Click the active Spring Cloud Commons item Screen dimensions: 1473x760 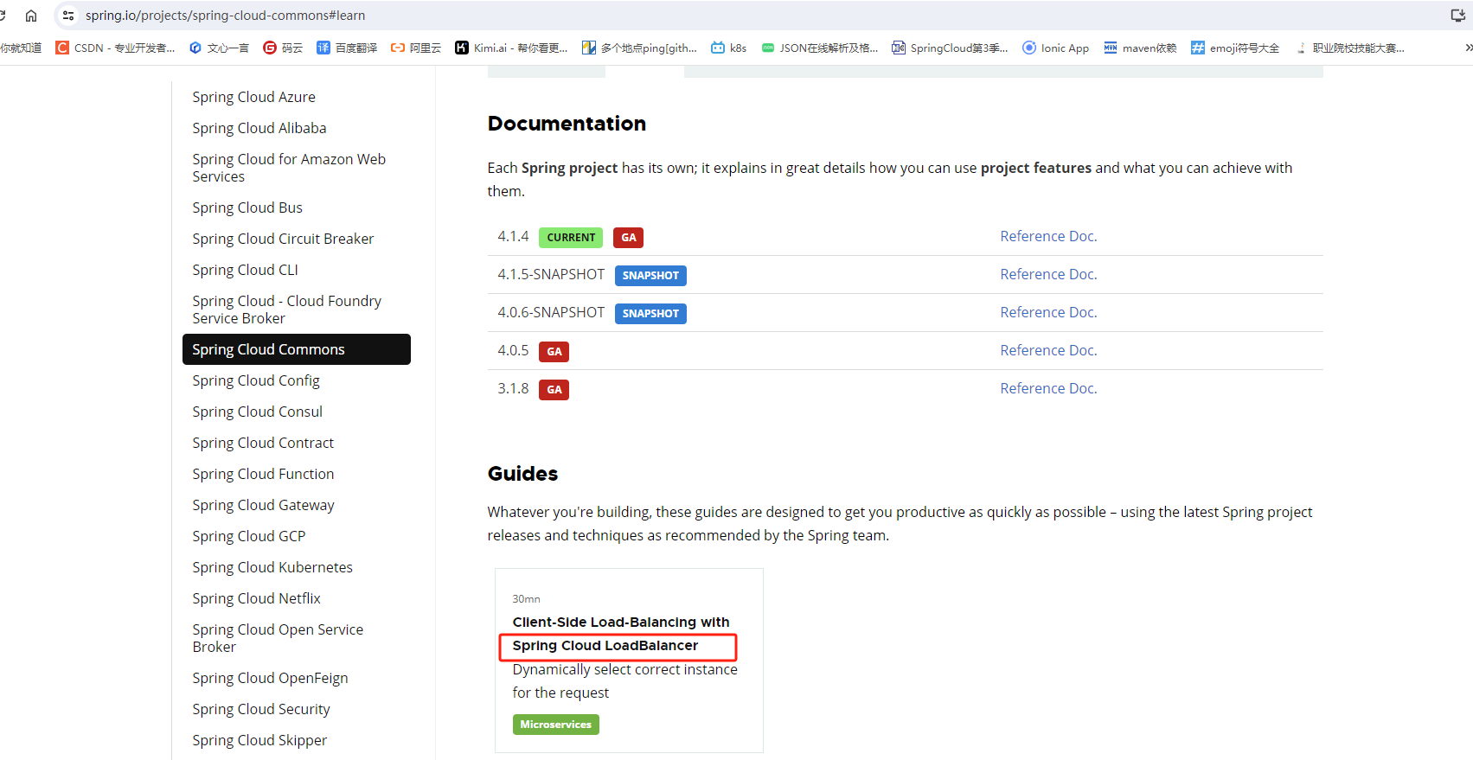(297, 349)
